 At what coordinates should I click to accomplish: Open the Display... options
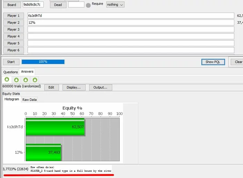(x=74, y=87)
